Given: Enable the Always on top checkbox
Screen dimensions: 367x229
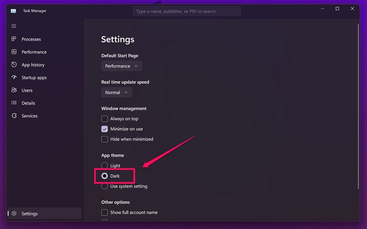Looking at the screenshot, I should (105, 119).
